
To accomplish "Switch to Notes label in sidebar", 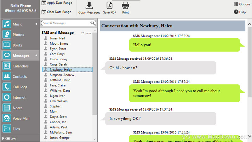I will pos(18,108).
